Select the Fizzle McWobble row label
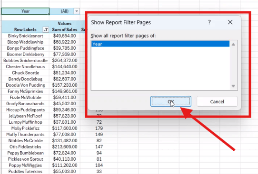Screen dimensions: 258x174 click(x=25, y=98)
